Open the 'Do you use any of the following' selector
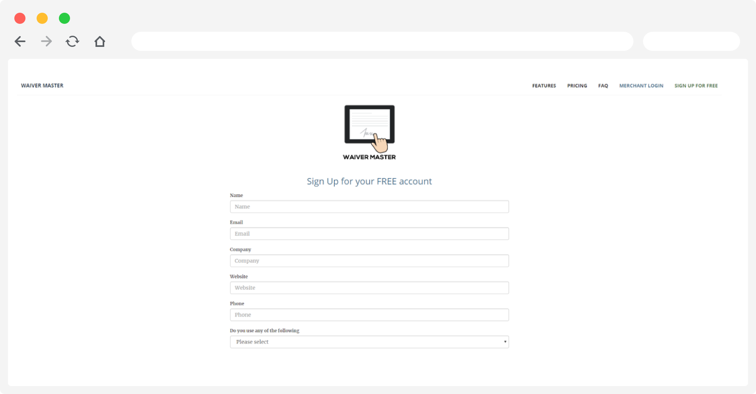The width and height of the screenshot is (756, 394). (369, 342)
